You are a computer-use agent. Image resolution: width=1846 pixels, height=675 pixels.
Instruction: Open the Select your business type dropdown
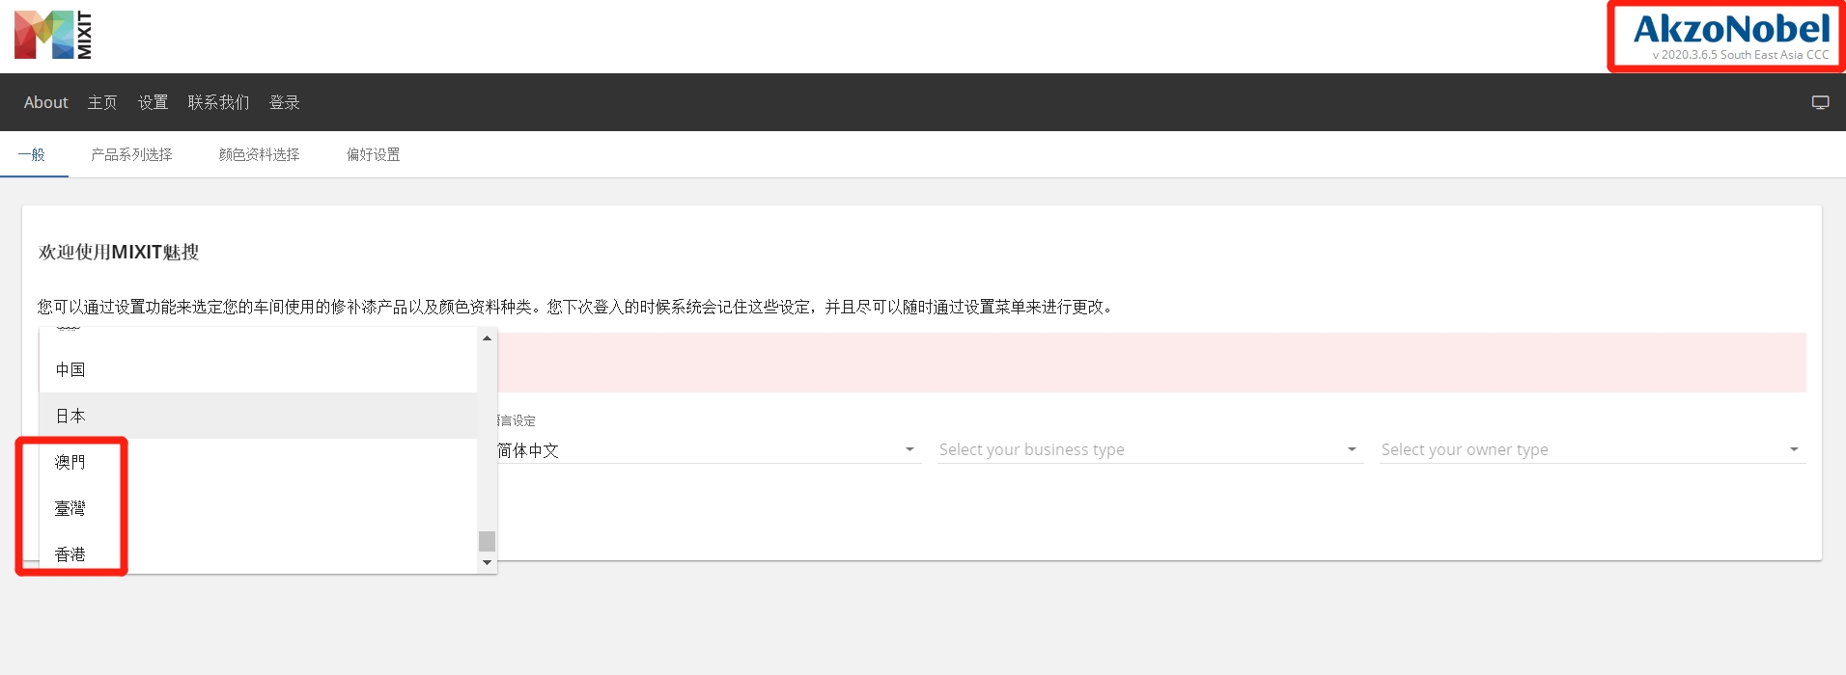[x=1148, y=449]
